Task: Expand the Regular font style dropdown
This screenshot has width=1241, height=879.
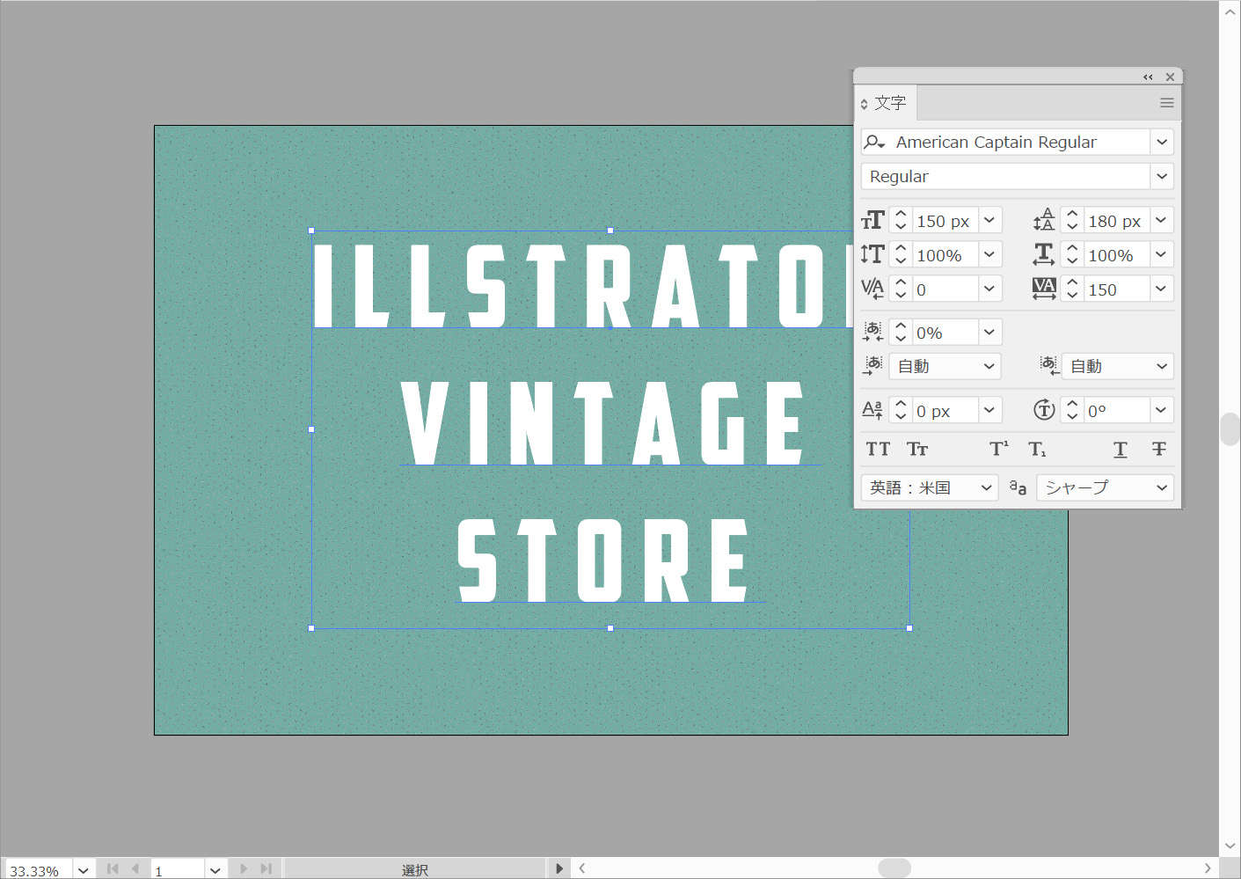Action: (x=1162, y=177)
